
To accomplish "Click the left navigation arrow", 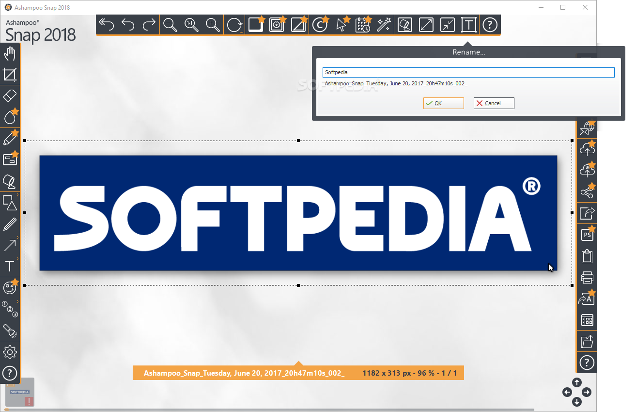I will [567, 392].
